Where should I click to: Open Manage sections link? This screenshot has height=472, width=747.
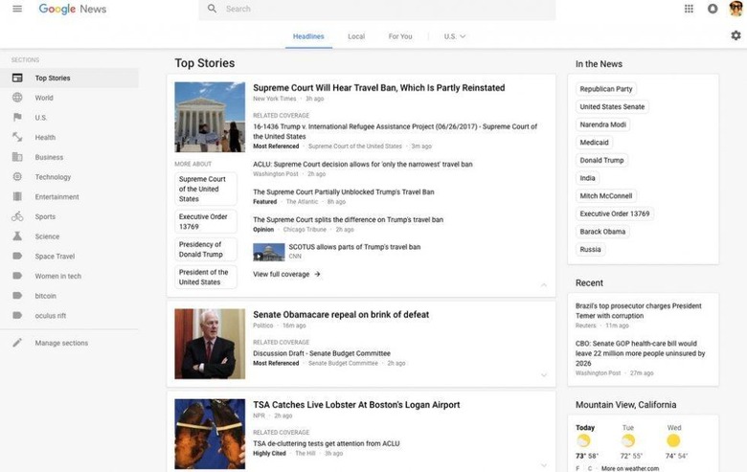click(61, 343)
